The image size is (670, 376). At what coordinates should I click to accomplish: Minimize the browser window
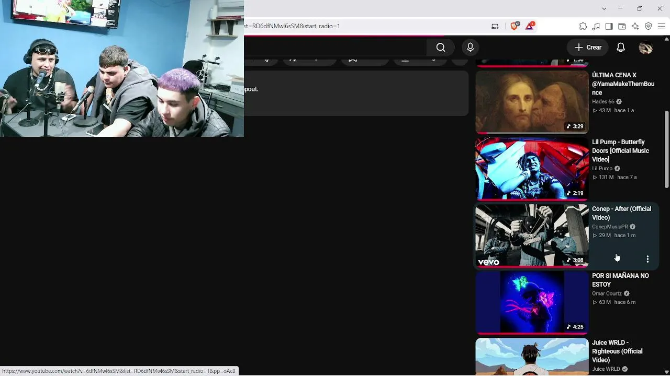[620, 8]
